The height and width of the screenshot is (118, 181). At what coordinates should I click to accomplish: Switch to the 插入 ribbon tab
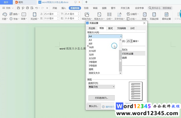point(64,8)
